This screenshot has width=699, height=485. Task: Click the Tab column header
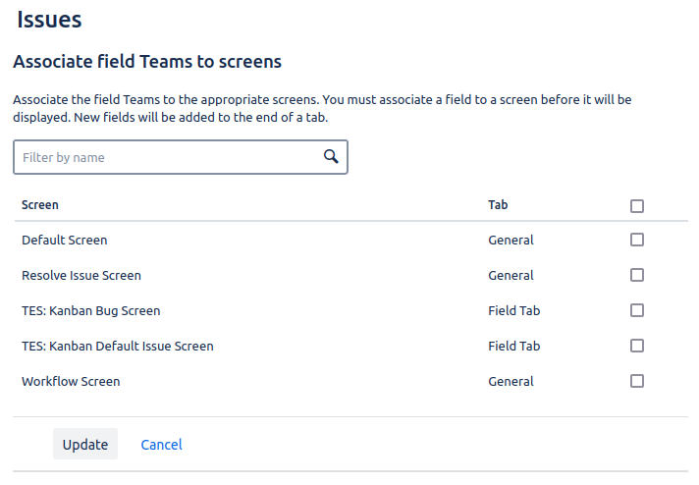coord(498,205)
